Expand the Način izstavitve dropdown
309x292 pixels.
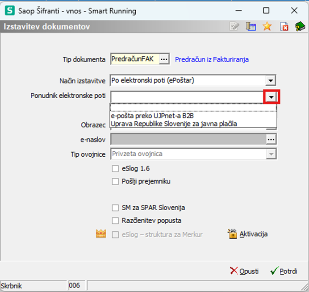tap(271, 80)
